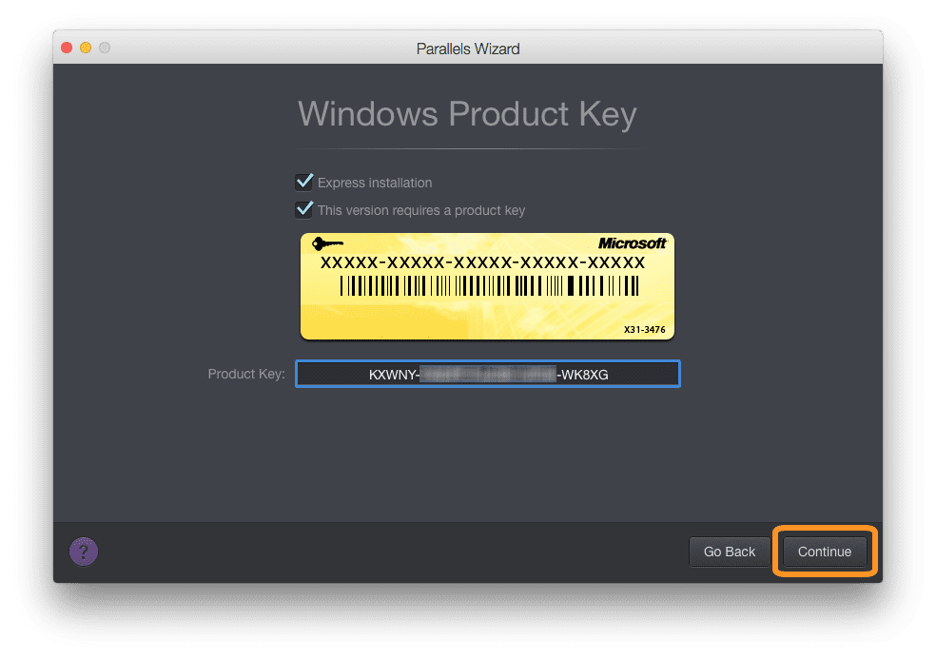The height and width of the screenshot is (659, 936).
Task: Click the 'Parallels Wizard' window title
Action: [468, 48]
